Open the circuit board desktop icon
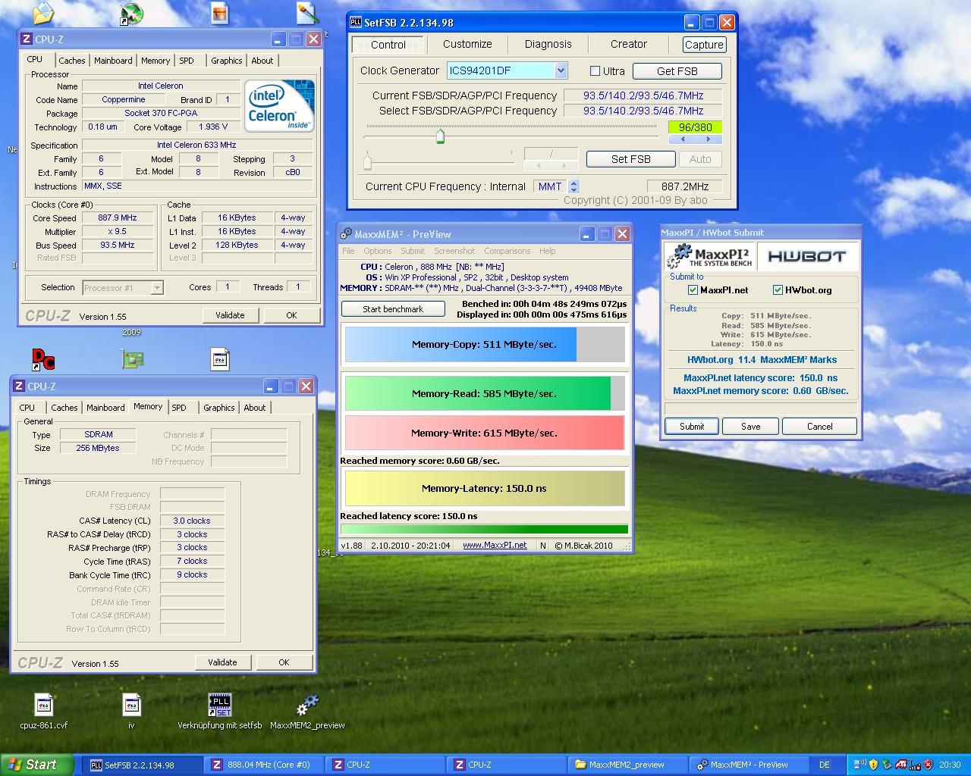Image resolution: width=971 pixels, height=776 pixels. 132,359
